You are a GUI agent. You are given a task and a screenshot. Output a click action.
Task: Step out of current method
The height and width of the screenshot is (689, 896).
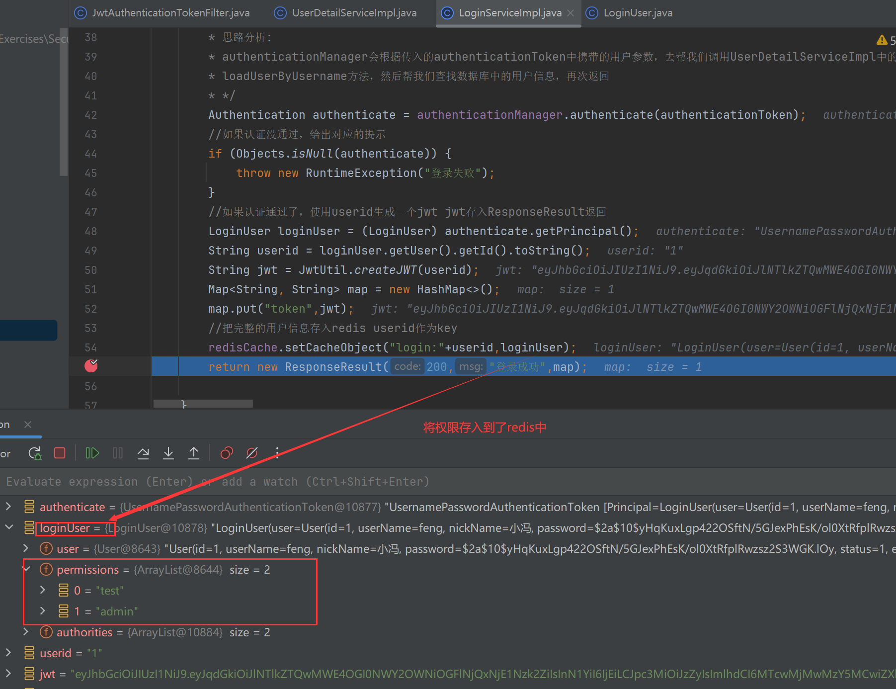[194, 453]
